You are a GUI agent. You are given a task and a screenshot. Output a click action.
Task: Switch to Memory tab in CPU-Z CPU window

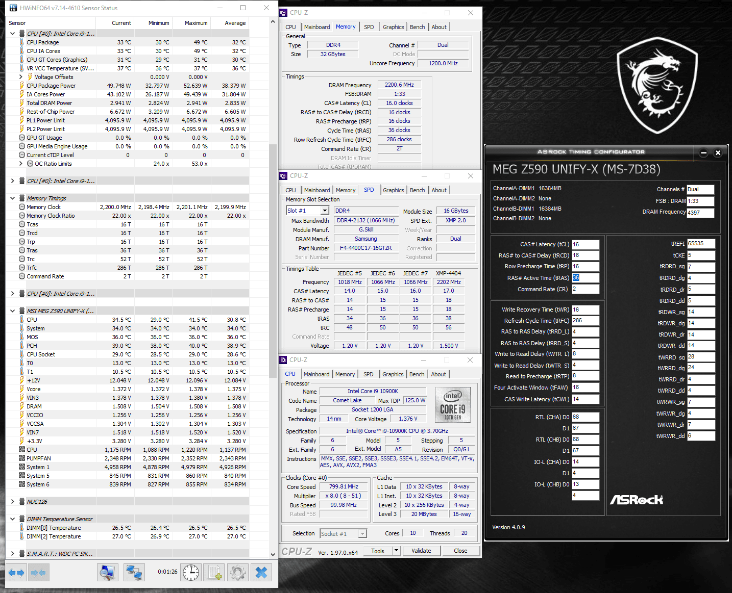tap(345, 374)
